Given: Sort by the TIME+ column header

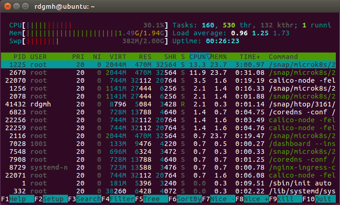Looking at the screenshot, I should tap(250, 57).
